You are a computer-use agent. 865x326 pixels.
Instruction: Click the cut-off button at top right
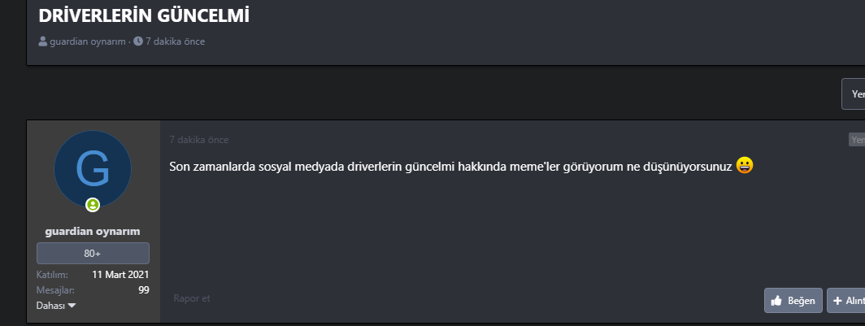coord(854,94)
